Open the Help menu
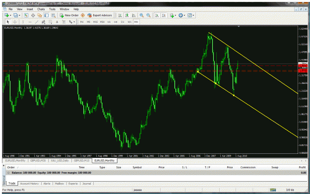The height and width of the screenshot is (194, 310). 76,9
